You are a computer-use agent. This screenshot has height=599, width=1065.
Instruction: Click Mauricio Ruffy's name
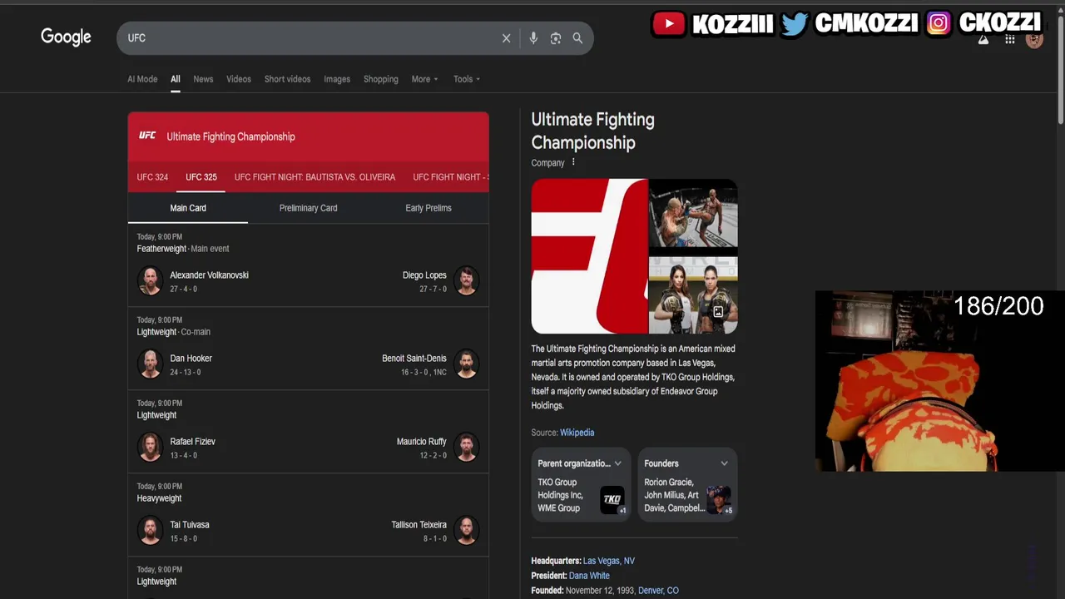(422, 442)
